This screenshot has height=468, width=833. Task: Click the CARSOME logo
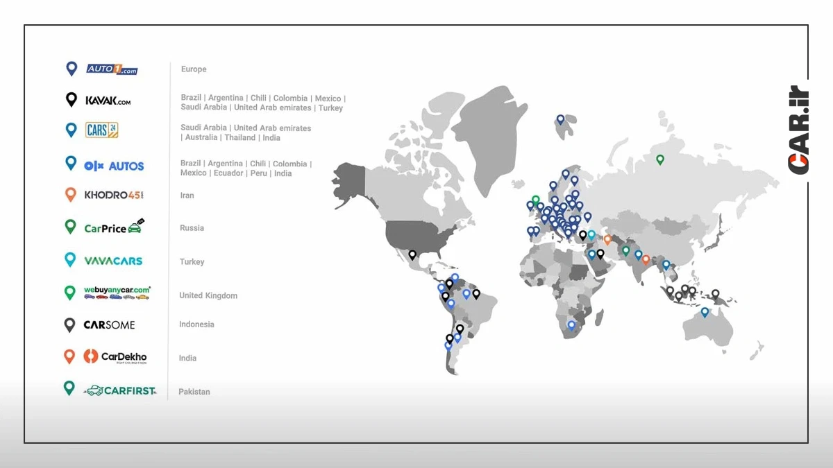pyautogui.click(x=109, y=324)
